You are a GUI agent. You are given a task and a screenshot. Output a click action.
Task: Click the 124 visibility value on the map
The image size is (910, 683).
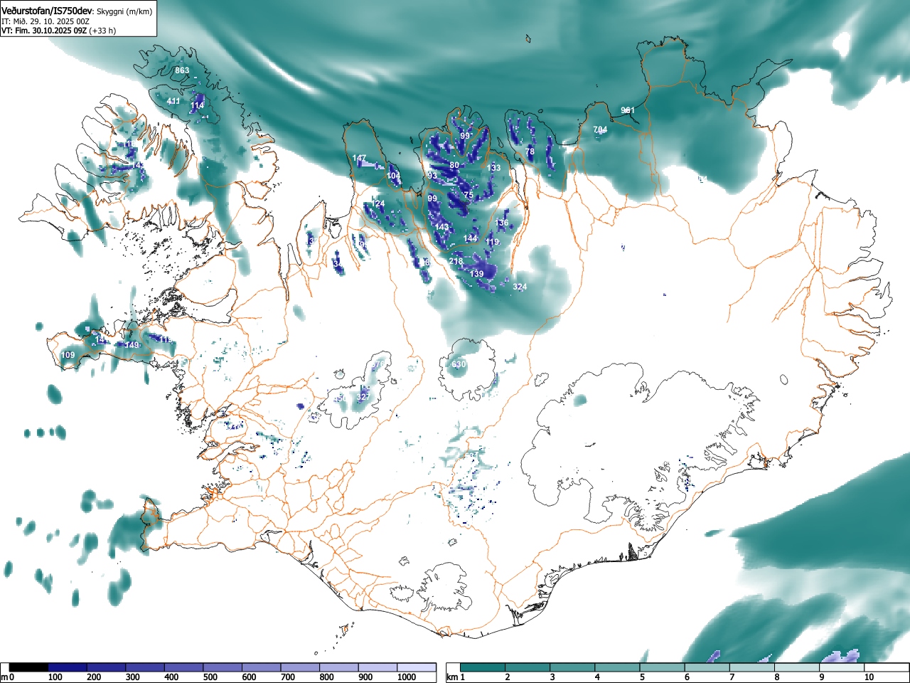click(378, 204)
